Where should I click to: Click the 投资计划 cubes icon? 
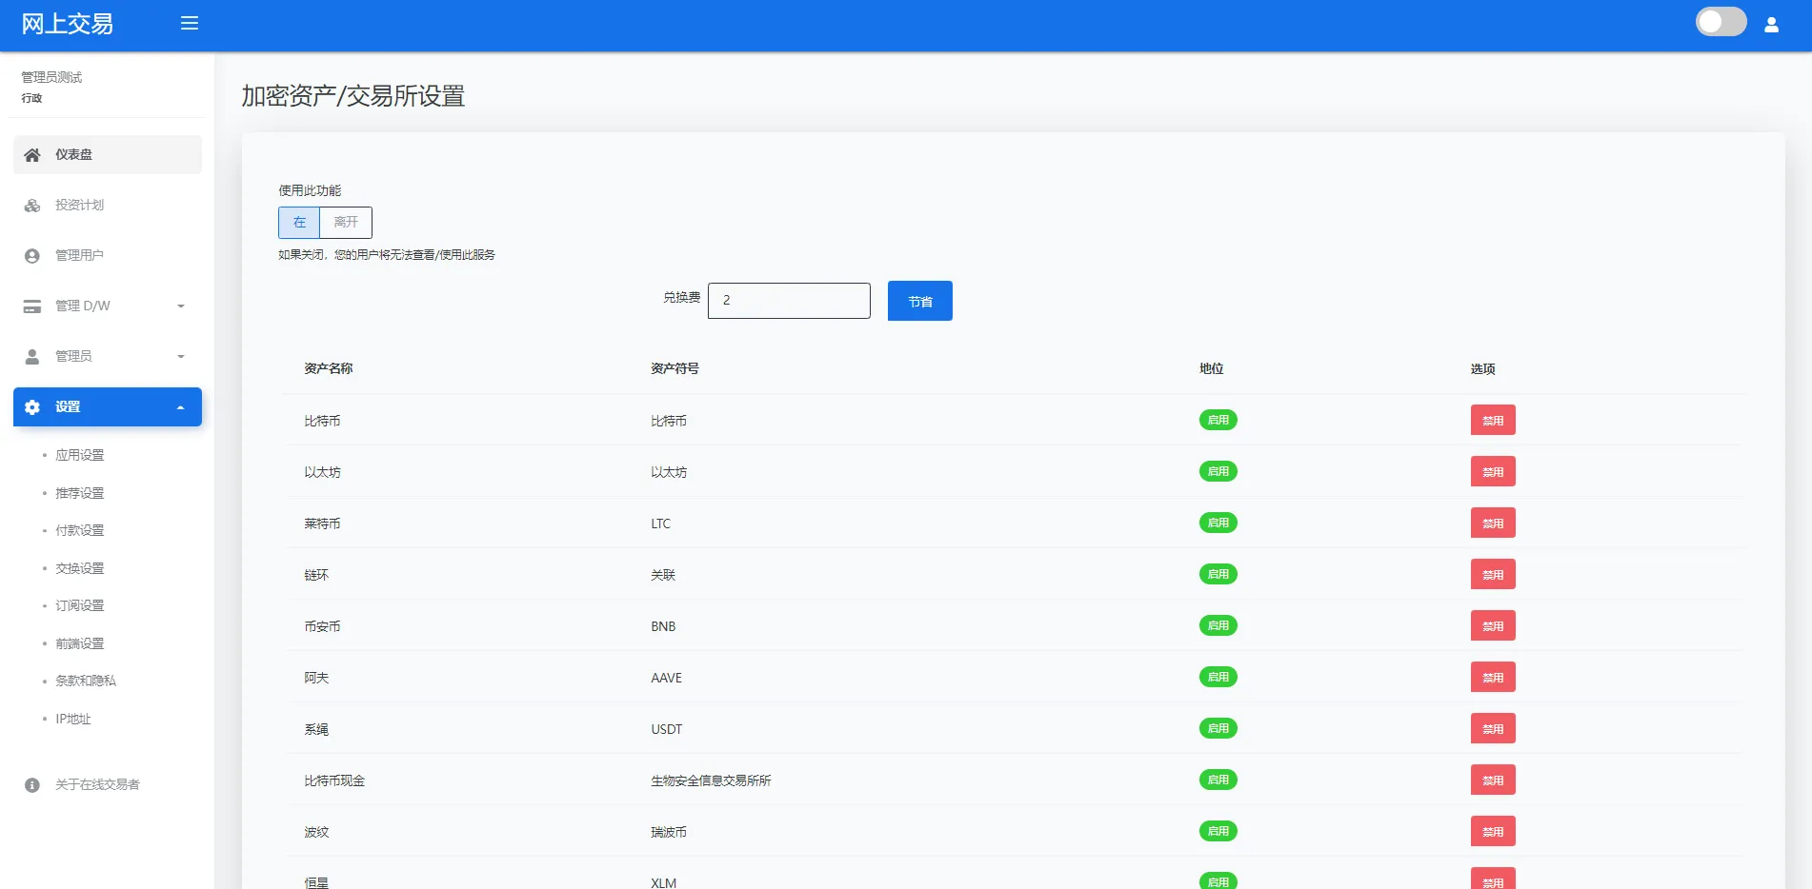coord(32,206)
